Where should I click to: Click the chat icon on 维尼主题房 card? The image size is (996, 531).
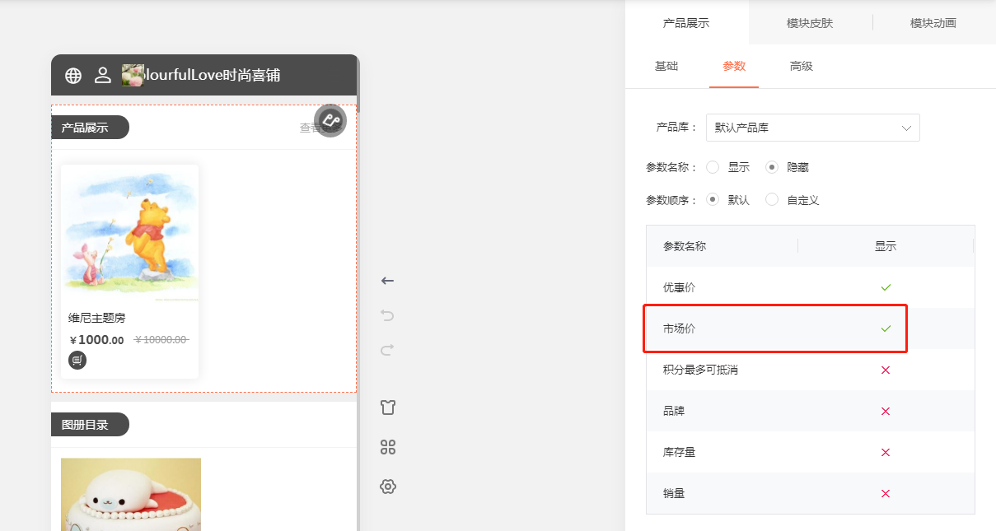77,360
